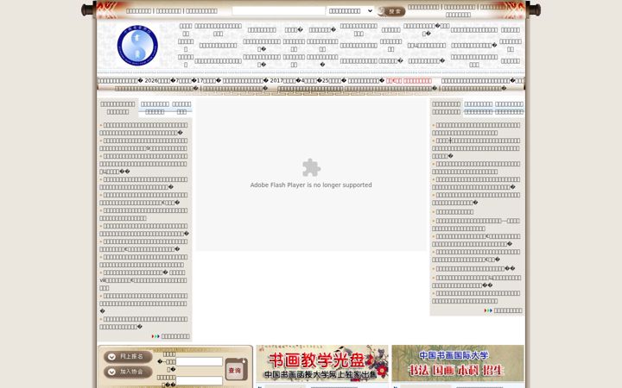Click the colored arrows 'more' link under the left news list

[170, 336]
